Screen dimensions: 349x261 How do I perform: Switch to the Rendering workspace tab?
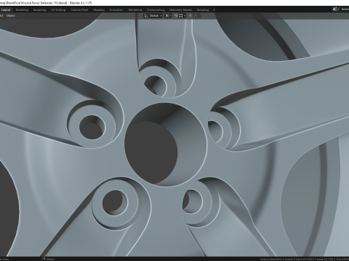point(135,10)
